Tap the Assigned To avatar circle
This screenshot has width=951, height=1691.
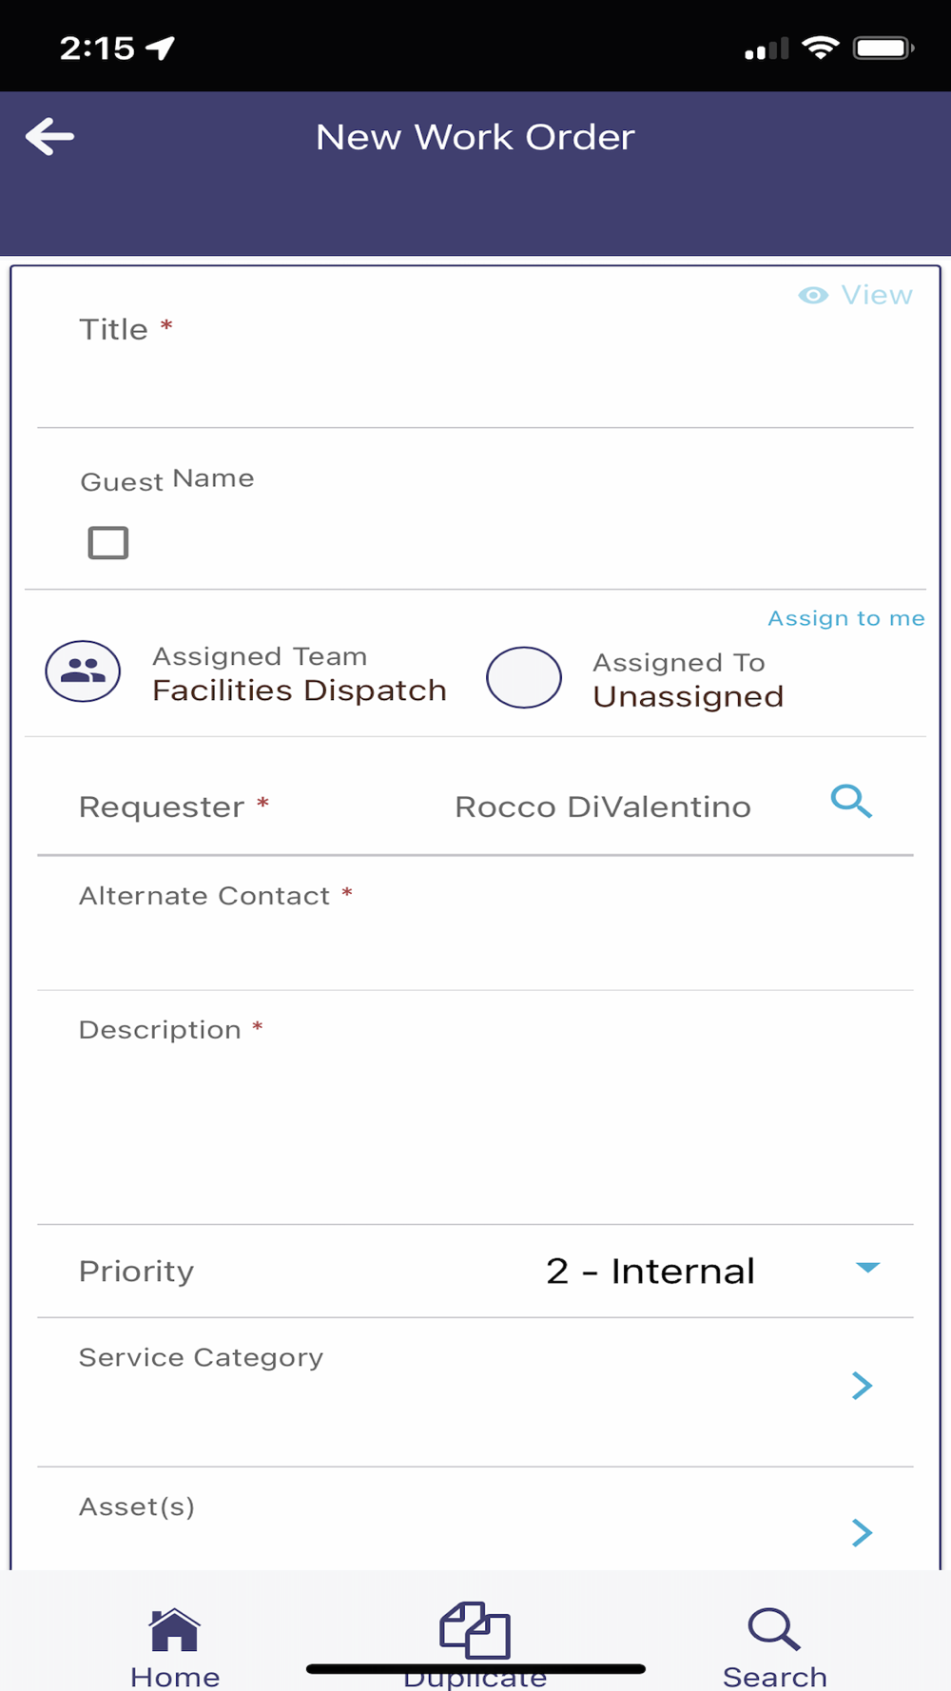click(x=523, y=677)
